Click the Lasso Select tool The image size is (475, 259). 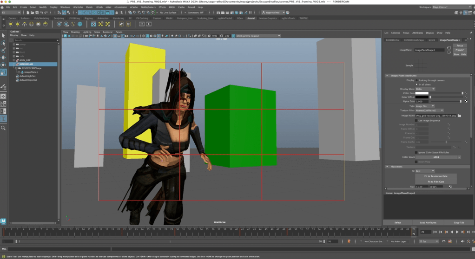point(3,42)
